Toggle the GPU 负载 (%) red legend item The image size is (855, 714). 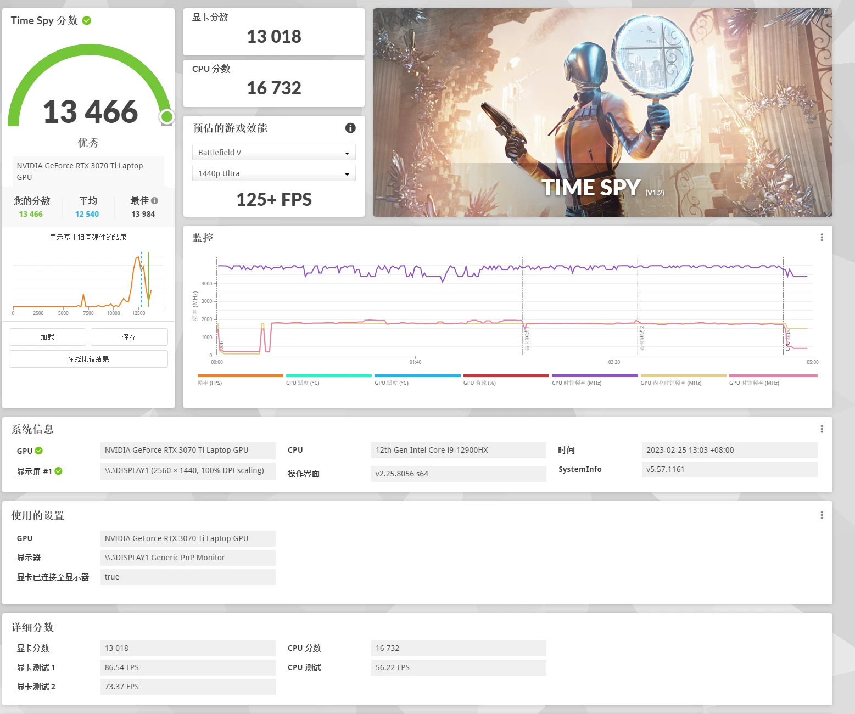coord(506,380)
